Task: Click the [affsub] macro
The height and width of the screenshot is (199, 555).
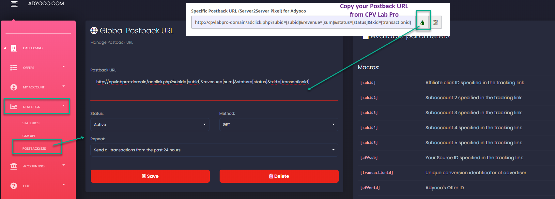Action: [x=369, y=158]
